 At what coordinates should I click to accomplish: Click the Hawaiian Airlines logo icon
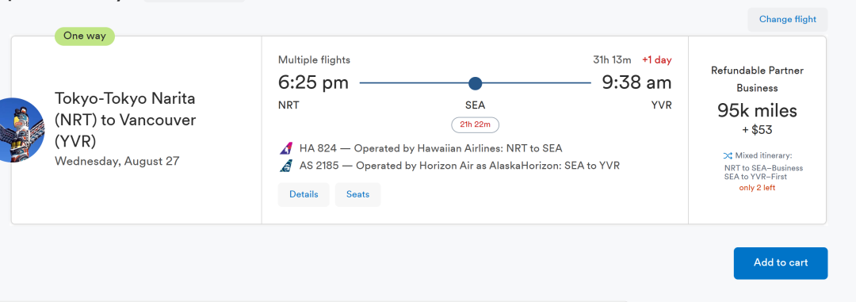(x=286, y=148)
